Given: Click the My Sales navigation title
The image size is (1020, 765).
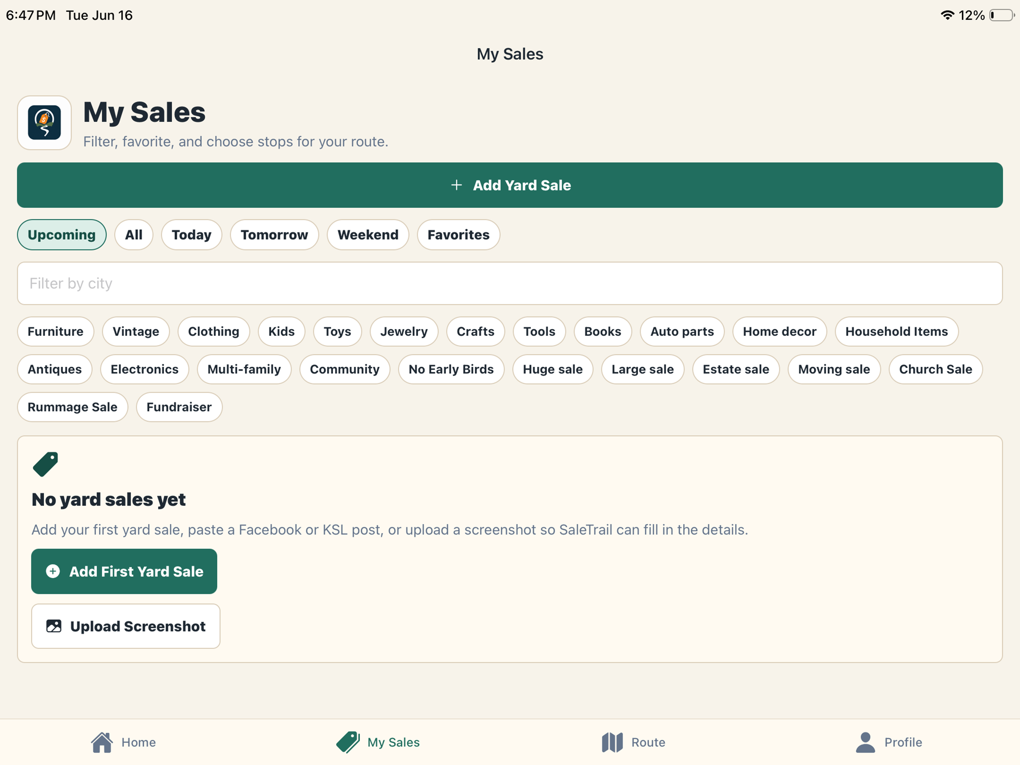Looking at the screenshot, I should pyautogui.click(x=510, y=54).
